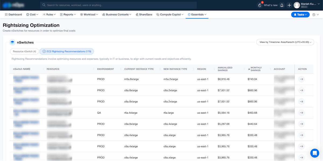Open the Rules menu

(49, 15)
